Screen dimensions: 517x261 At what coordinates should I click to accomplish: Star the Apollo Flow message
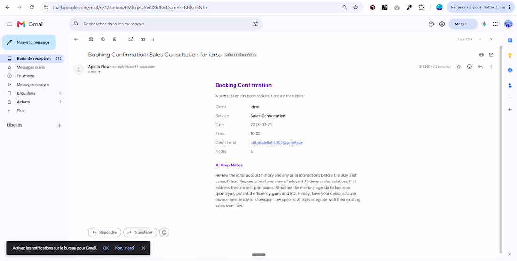459,67
